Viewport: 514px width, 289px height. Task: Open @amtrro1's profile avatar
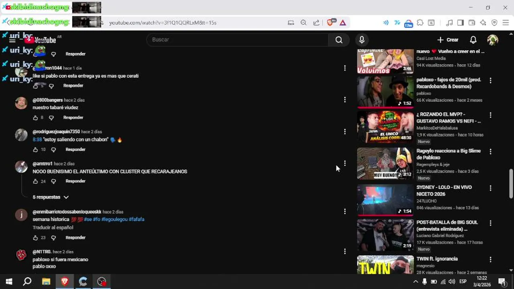[21, 167]
